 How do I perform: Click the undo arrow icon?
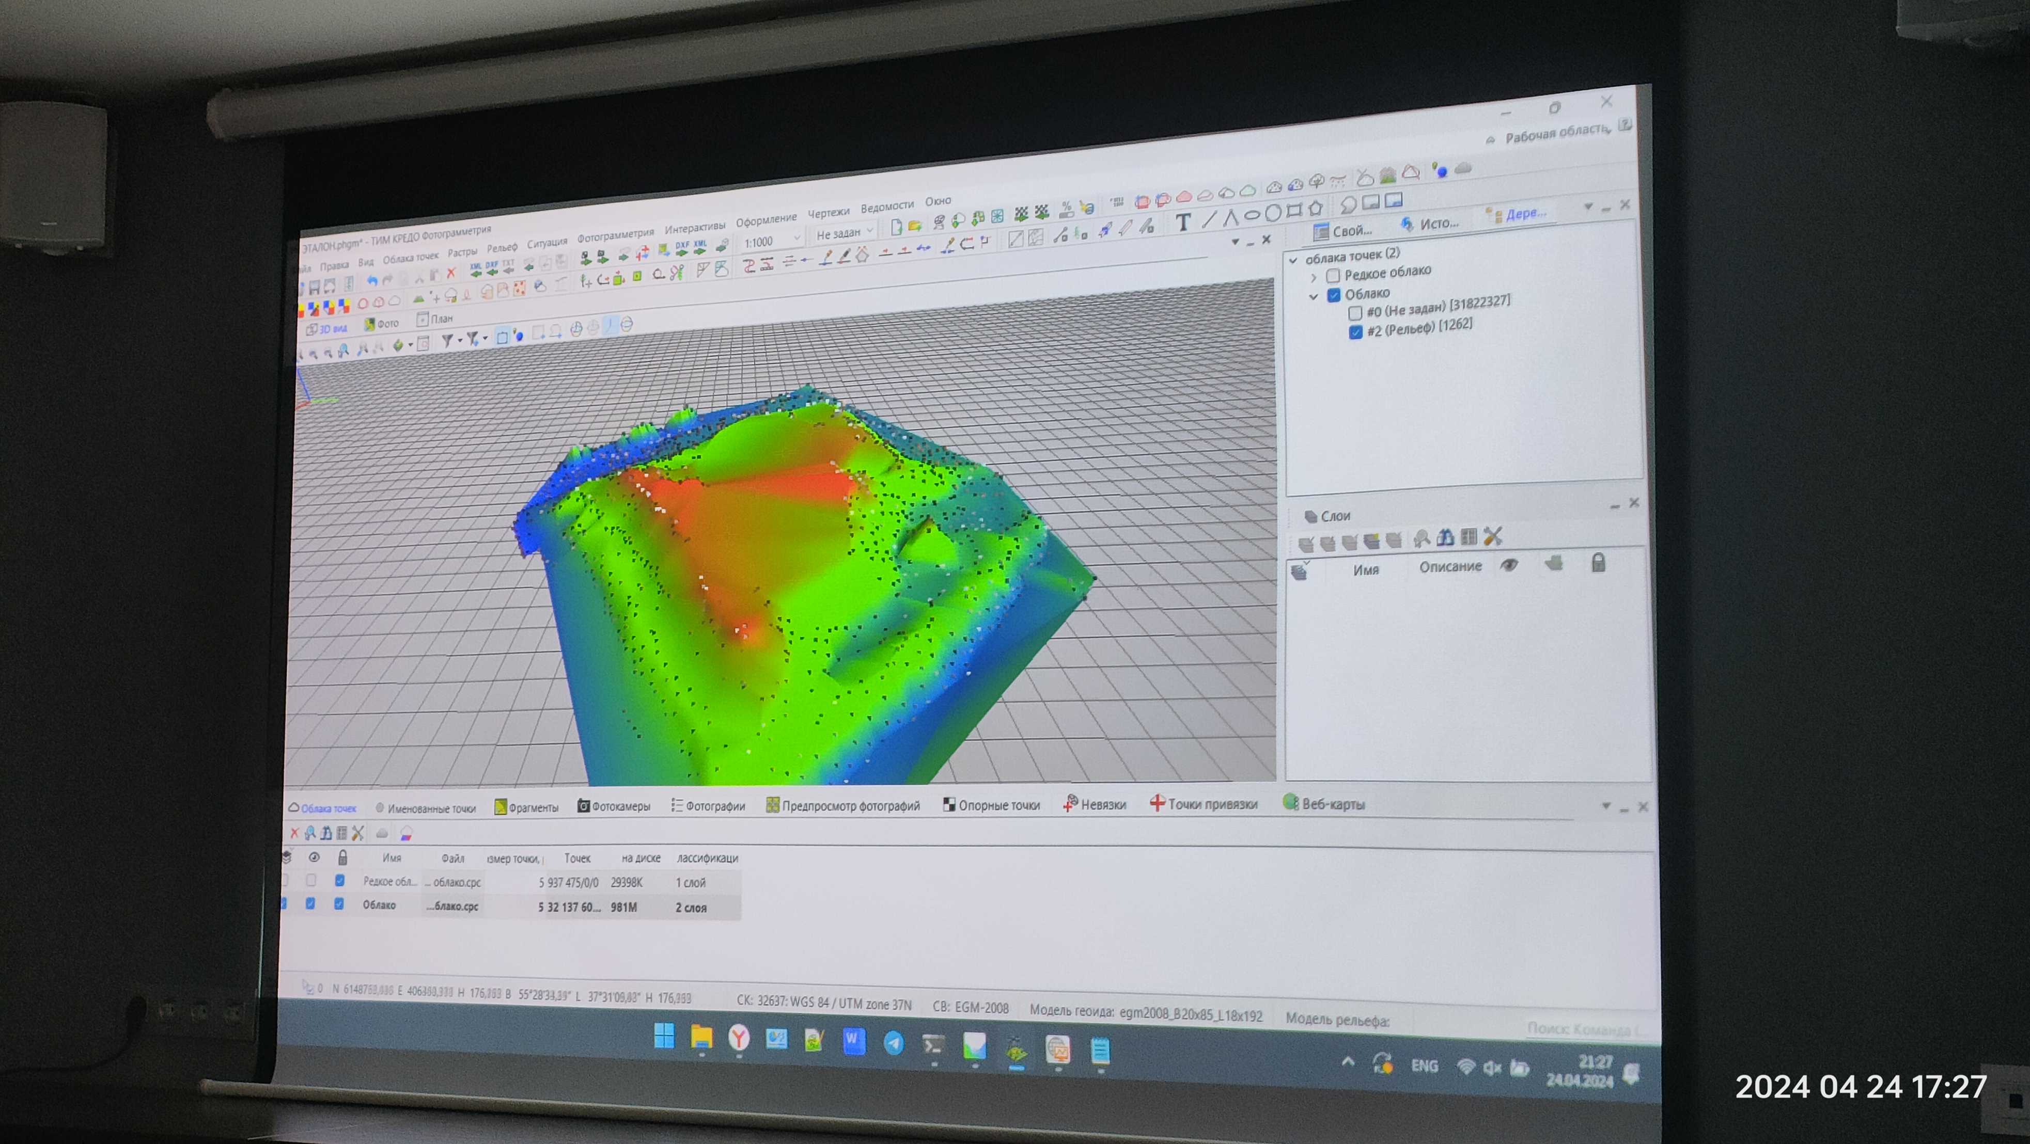373,280
